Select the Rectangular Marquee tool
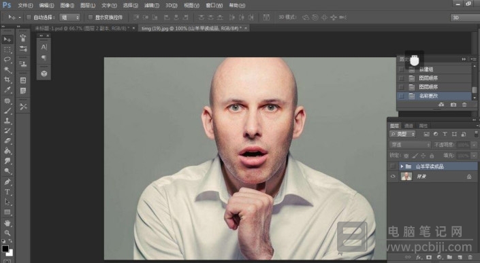480x263 pixels. click(x=7, y=50)
